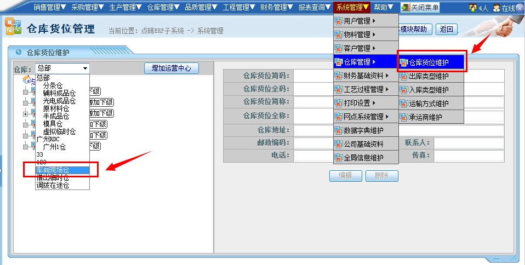Viewport: 525px width, 265px height.
Task: Click the 编辑 button
Action: click(345, 176)
